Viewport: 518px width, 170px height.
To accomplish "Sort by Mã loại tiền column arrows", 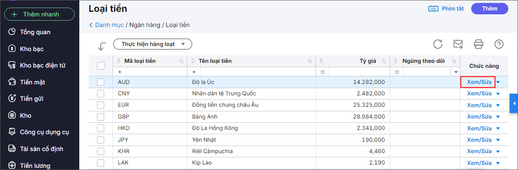I will (x=181, y=61).
